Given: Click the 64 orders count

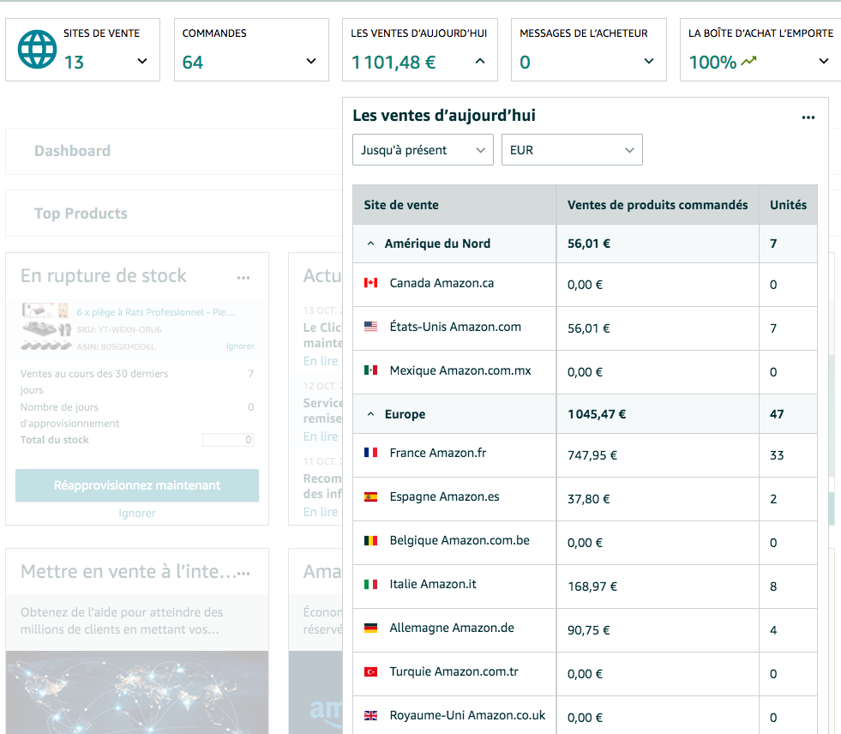Looking at the screenshot, I should point(193,63).
